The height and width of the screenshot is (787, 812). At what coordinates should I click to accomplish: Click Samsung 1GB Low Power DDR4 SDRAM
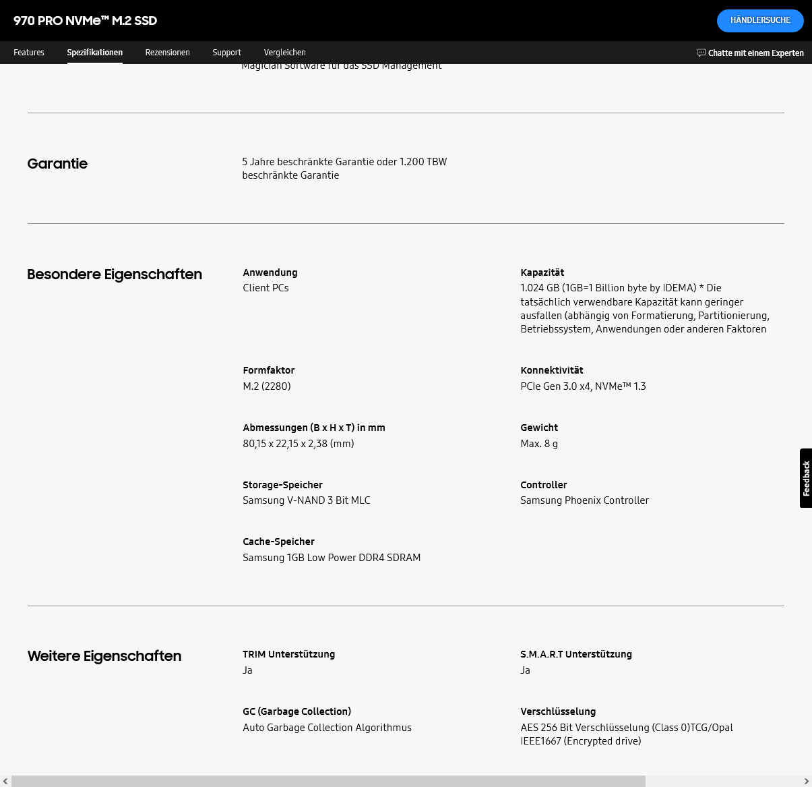click(332, 558)
